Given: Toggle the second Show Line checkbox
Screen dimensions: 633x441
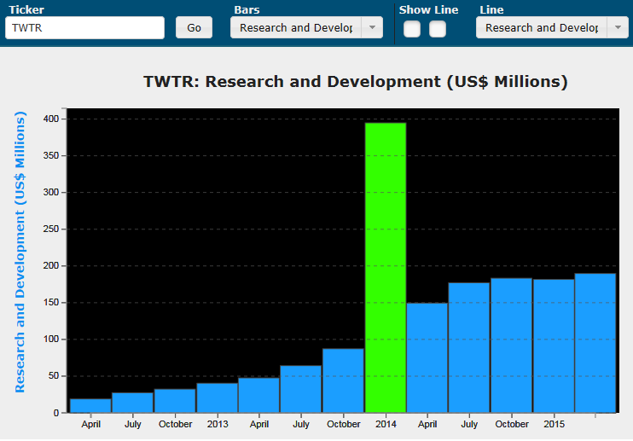Looking at the screenshot, I should 438,29.
